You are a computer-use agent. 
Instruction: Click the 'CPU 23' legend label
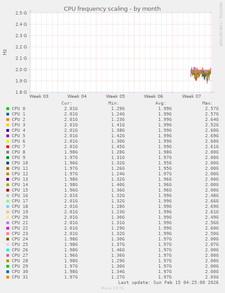tap(20, 234)
